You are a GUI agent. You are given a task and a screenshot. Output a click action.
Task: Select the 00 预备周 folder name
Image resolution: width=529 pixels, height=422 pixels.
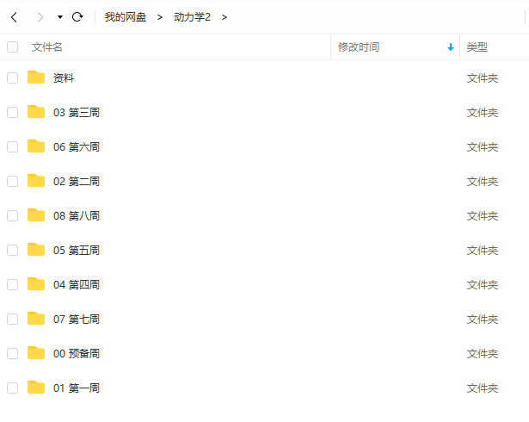click(77, 354)
